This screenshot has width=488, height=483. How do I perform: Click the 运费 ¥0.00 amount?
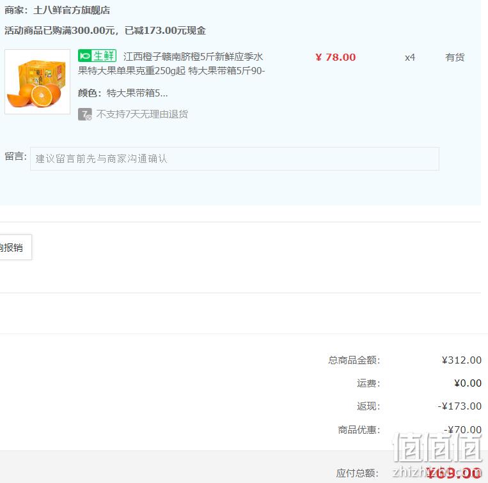(x=468, y=383)
